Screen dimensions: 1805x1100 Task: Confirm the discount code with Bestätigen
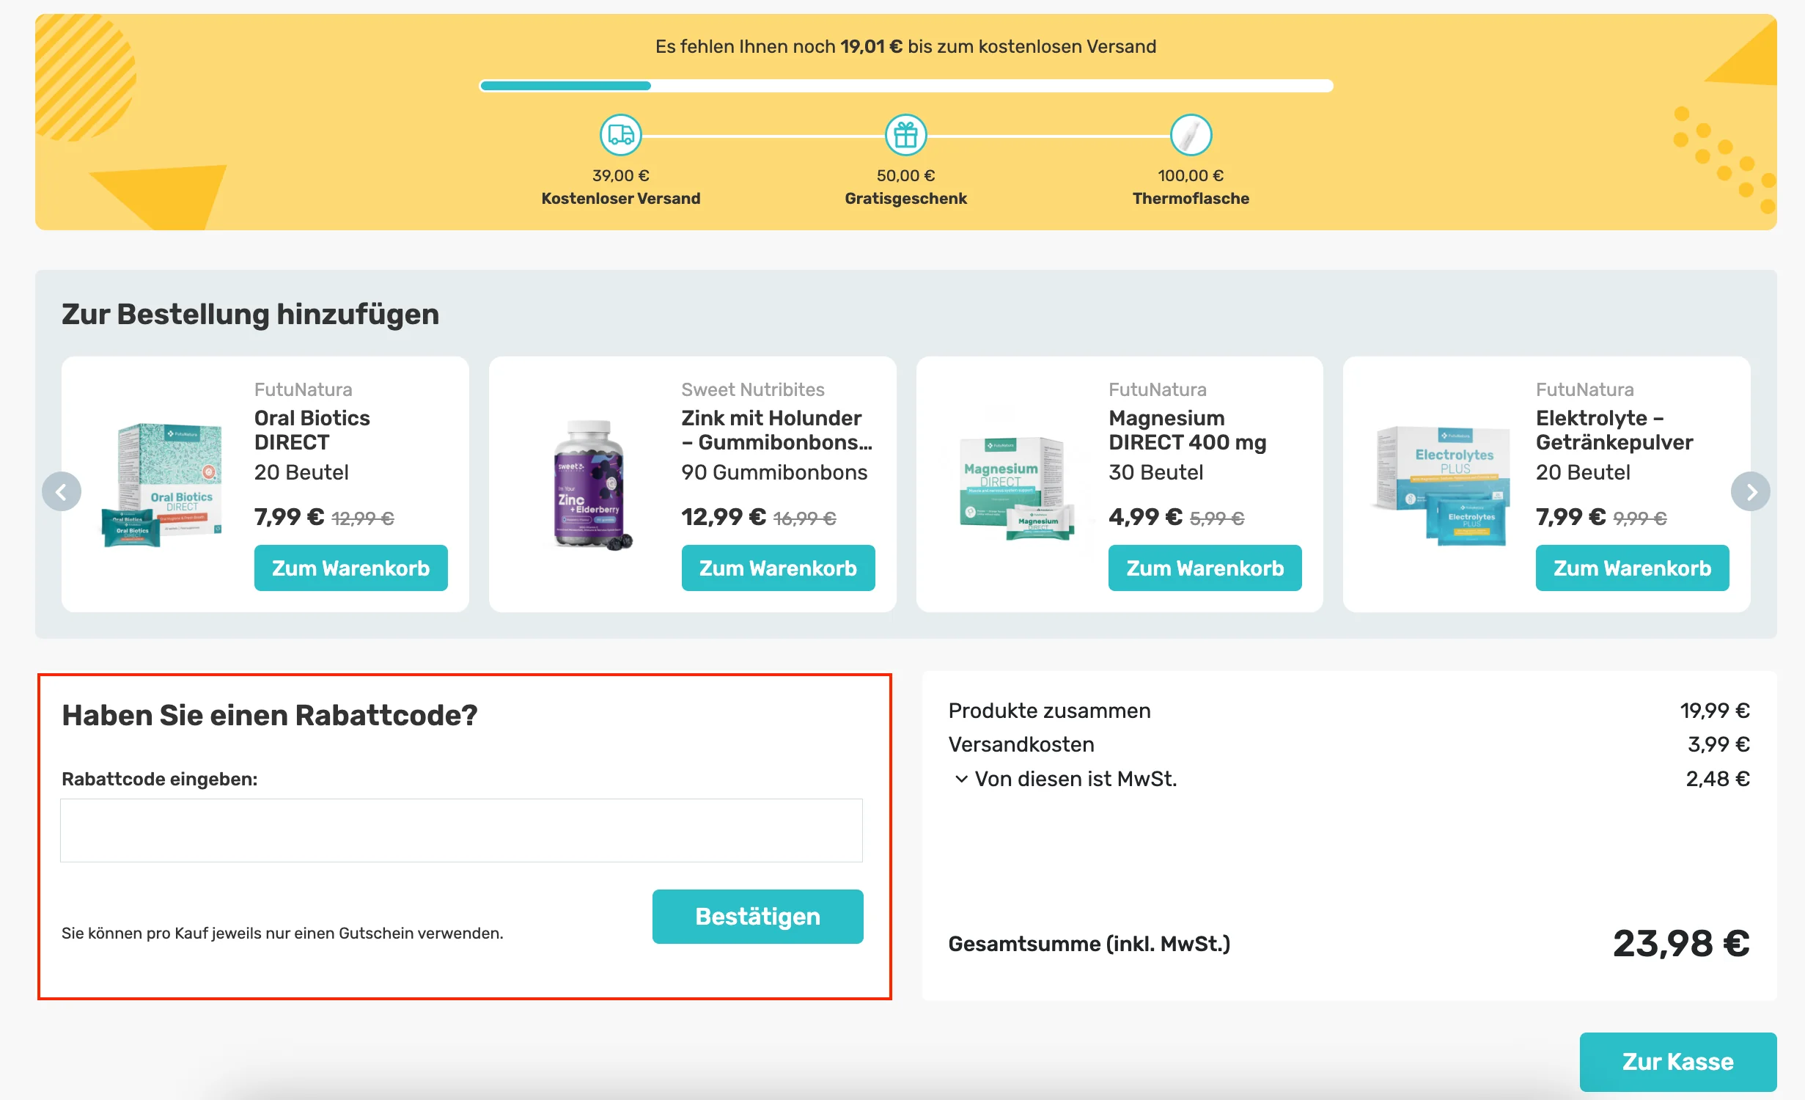[x=757, y=916]
